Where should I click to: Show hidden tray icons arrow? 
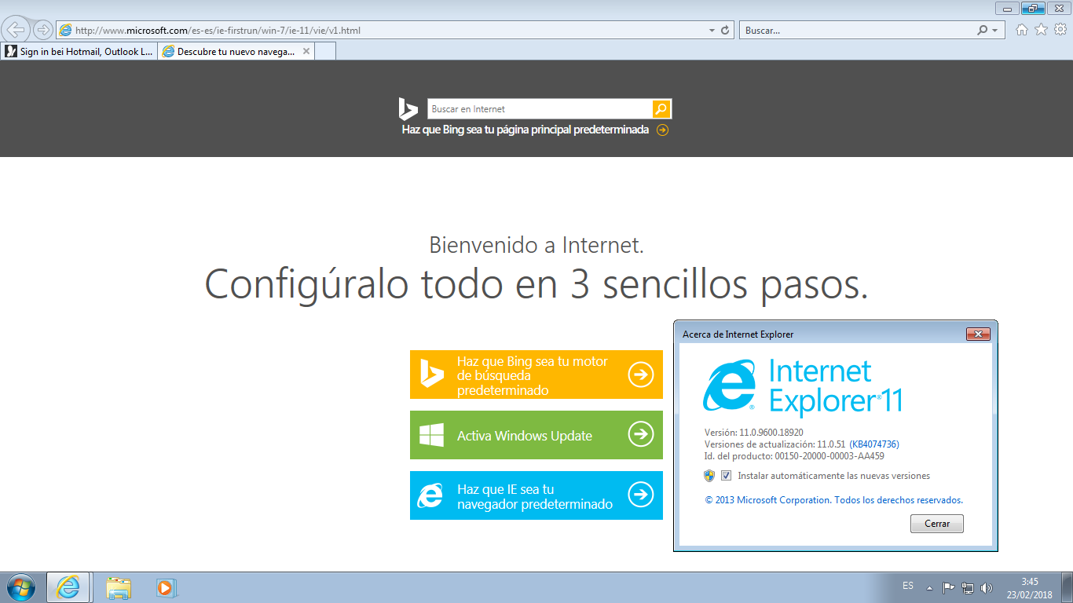pos(929,587)
